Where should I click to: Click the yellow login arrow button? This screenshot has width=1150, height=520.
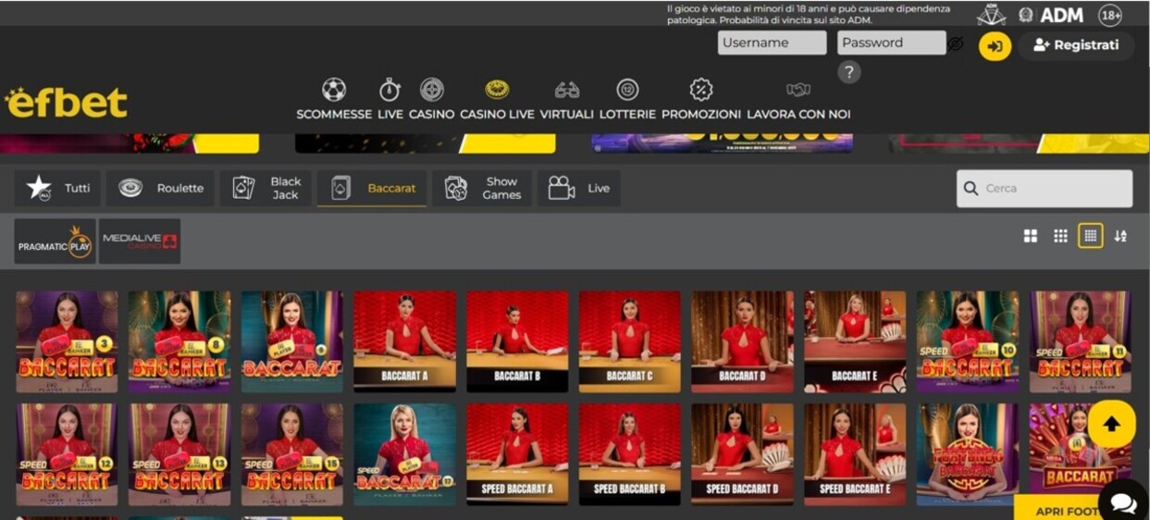coord(995,46)
